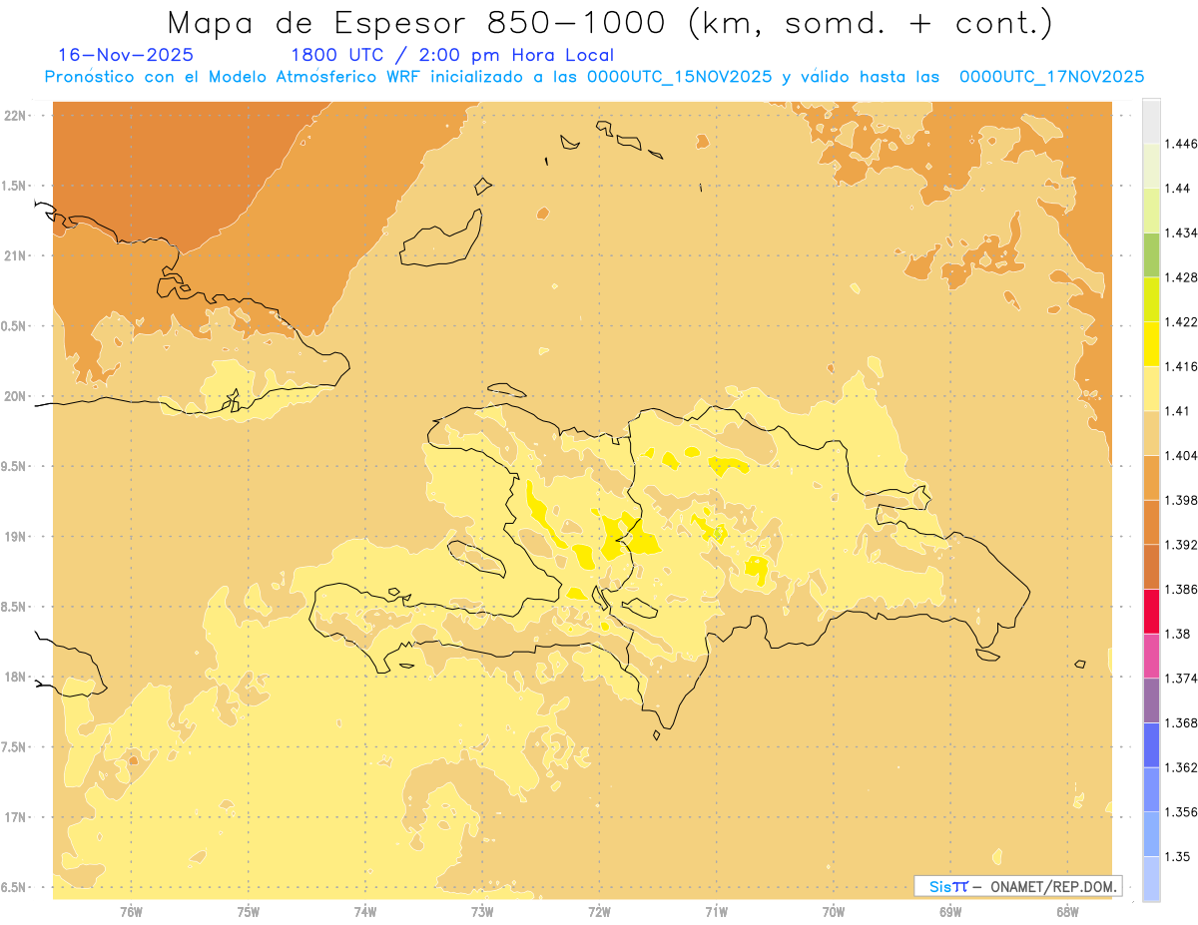Click the 1.422 colorbar value

pyautogui.click(x=1181, y=322)
